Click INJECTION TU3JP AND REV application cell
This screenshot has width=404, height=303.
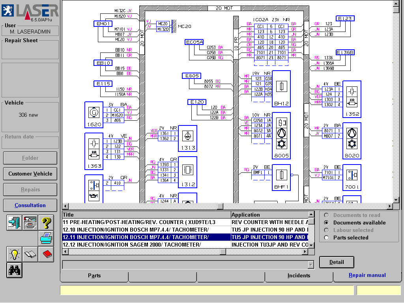point(269,245)
